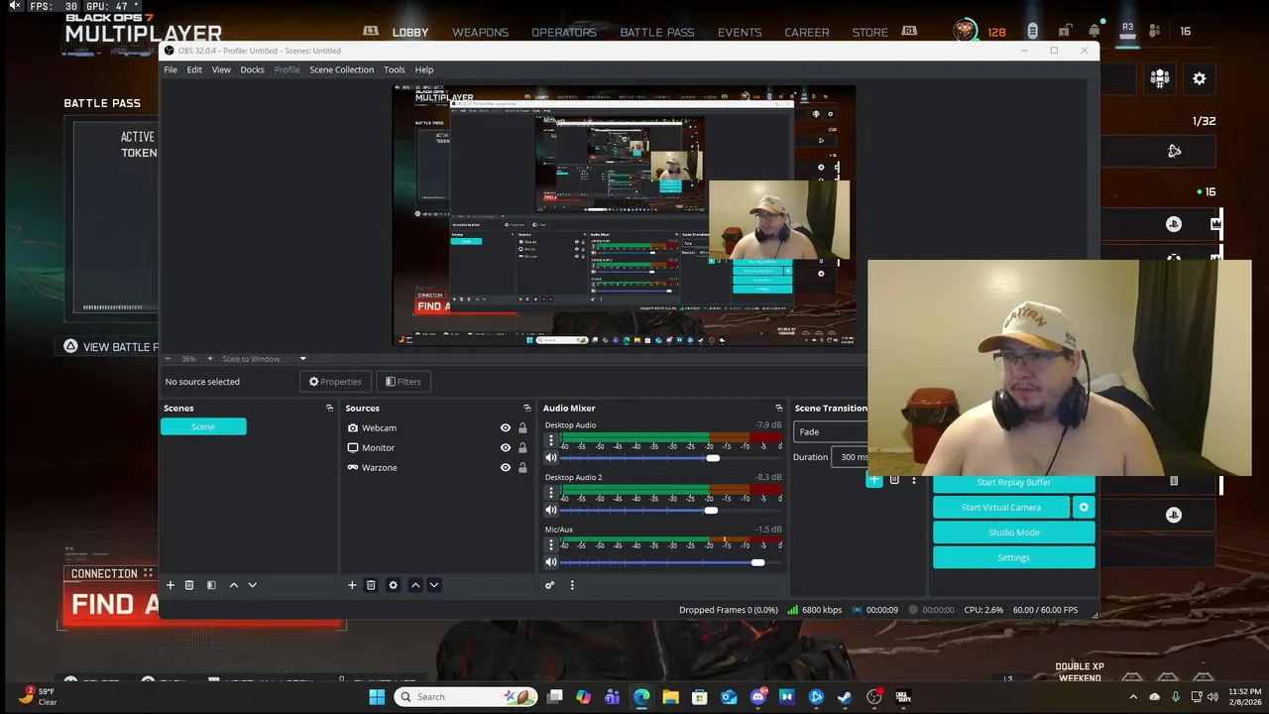Toggle lock on Webcam source
This screenshot has width=1269, height=714.
pyautogui.click(x=522, y=428)
